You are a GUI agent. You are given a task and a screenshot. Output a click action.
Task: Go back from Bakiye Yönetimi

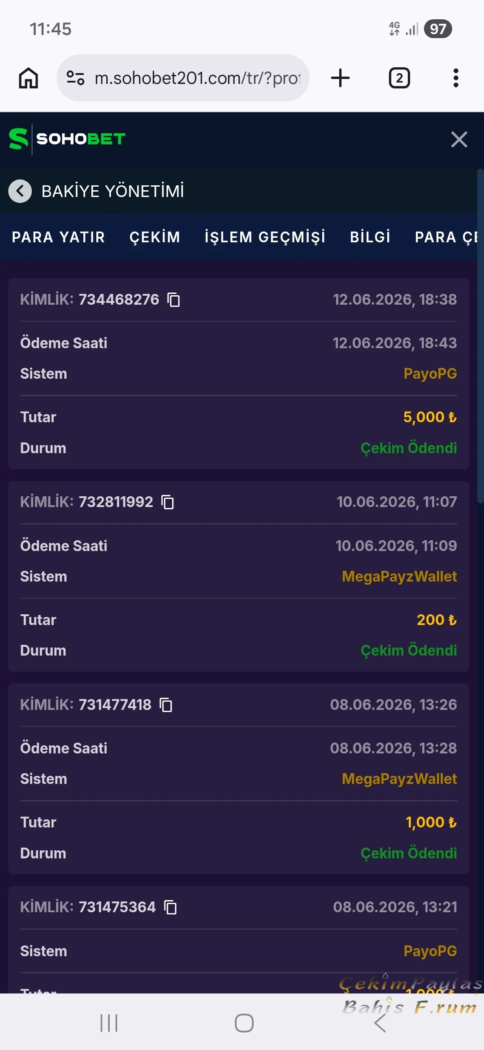pos(20,191)
